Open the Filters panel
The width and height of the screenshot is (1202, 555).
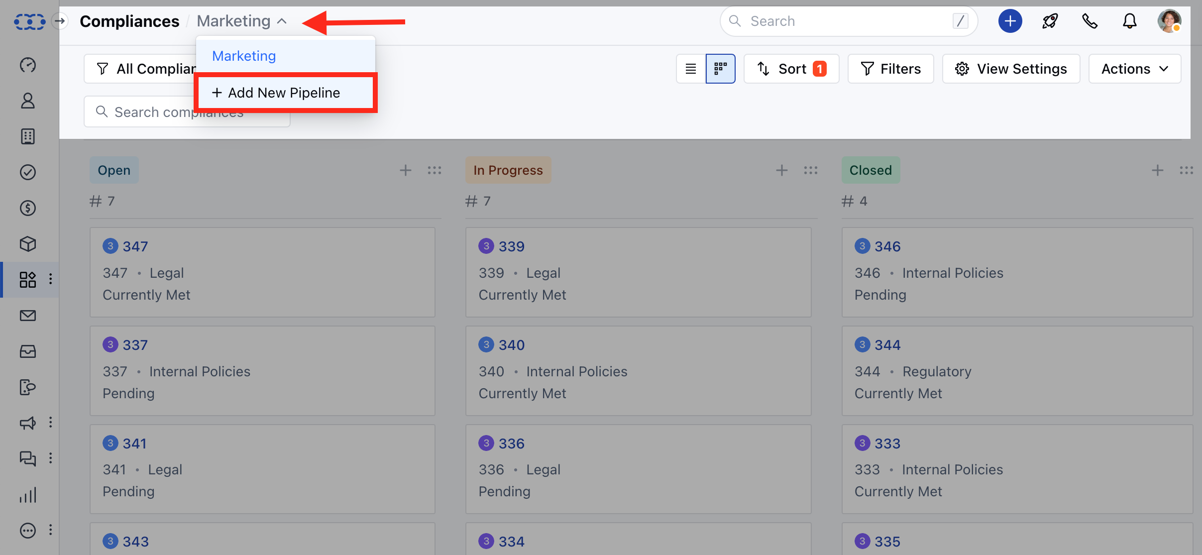pyautogui.click(x=891, y=69)
